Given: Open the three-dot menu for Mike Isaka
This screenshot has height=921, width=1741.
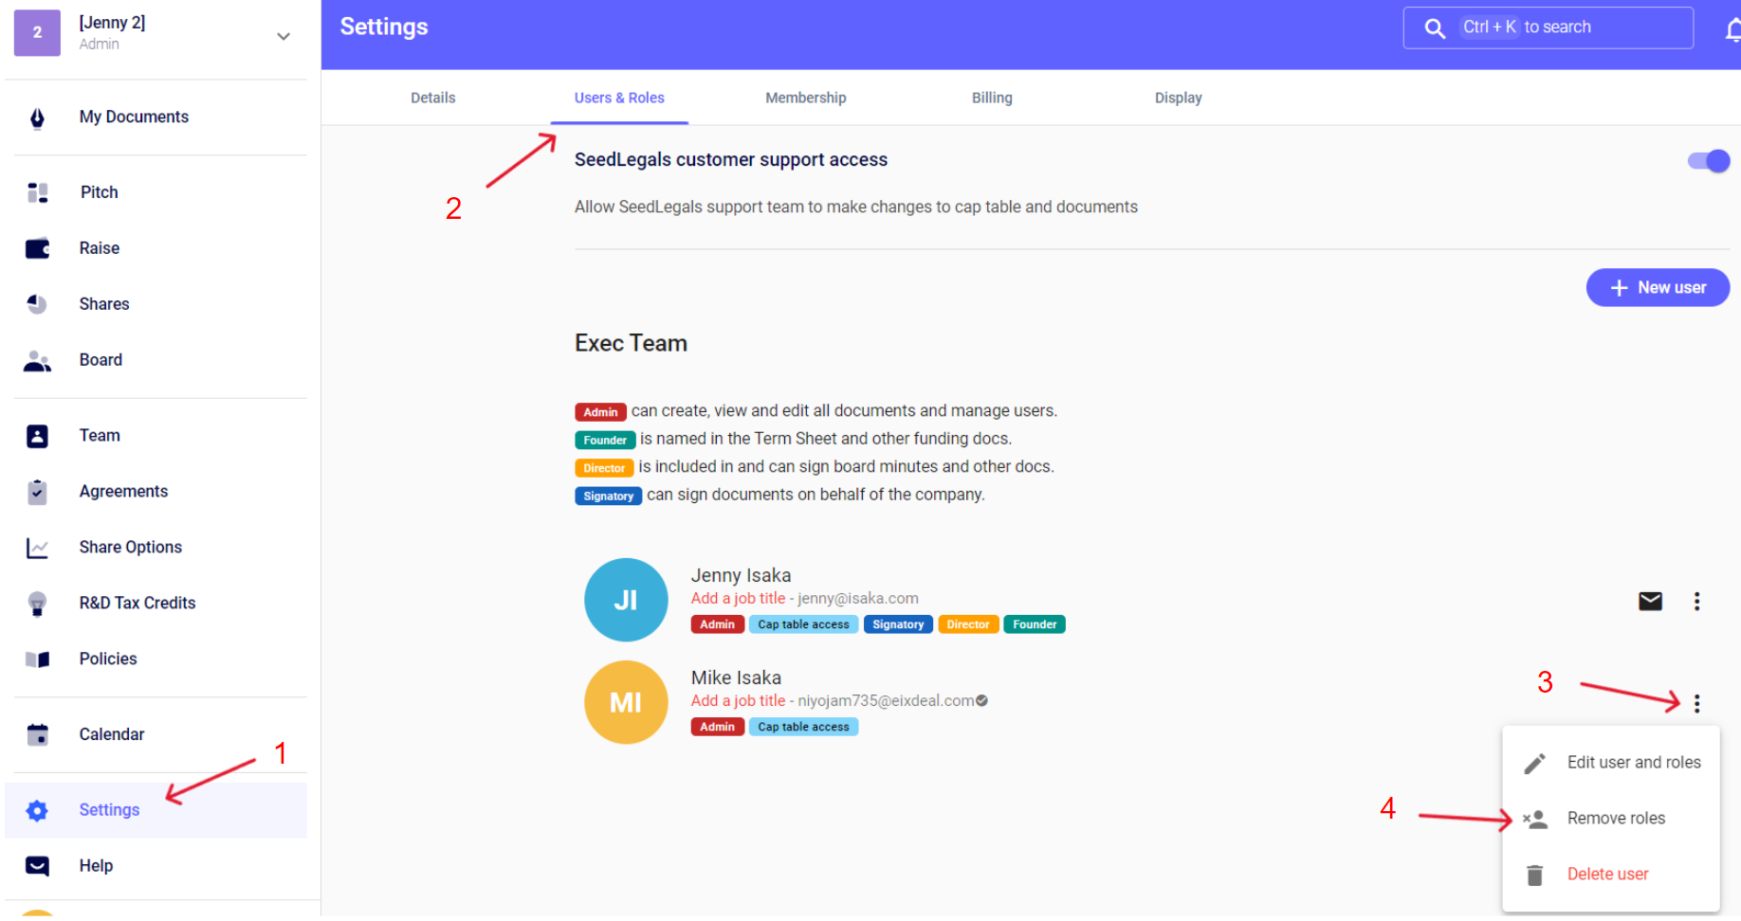Looking at the screenshot, I should [1696, 703].
